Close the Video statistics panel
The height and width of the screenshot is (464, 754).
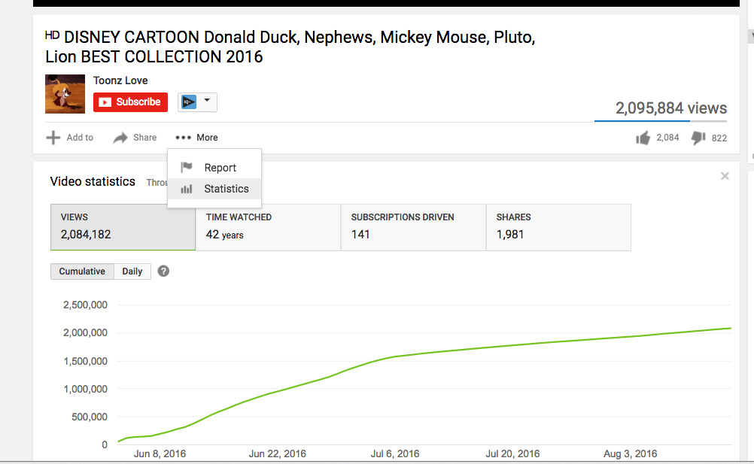(725, 176)
